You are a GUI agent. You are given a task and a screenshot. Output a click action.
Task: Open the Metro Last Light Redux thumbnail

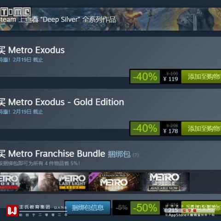pos(64,182)
